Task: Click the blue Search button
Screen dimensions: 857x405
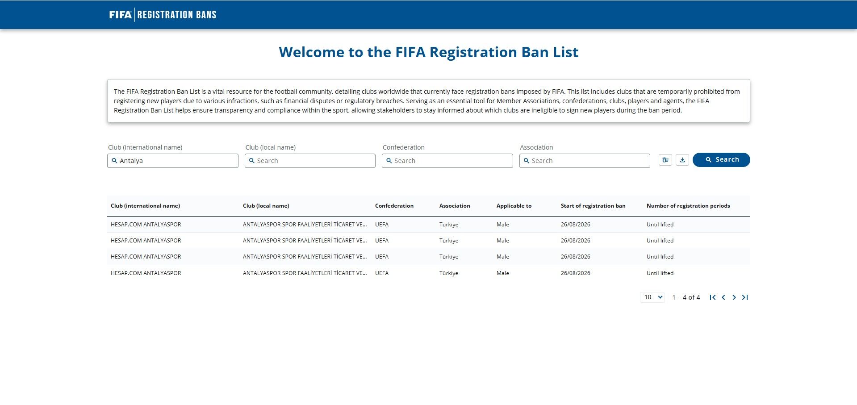Action: click(721, 160)
